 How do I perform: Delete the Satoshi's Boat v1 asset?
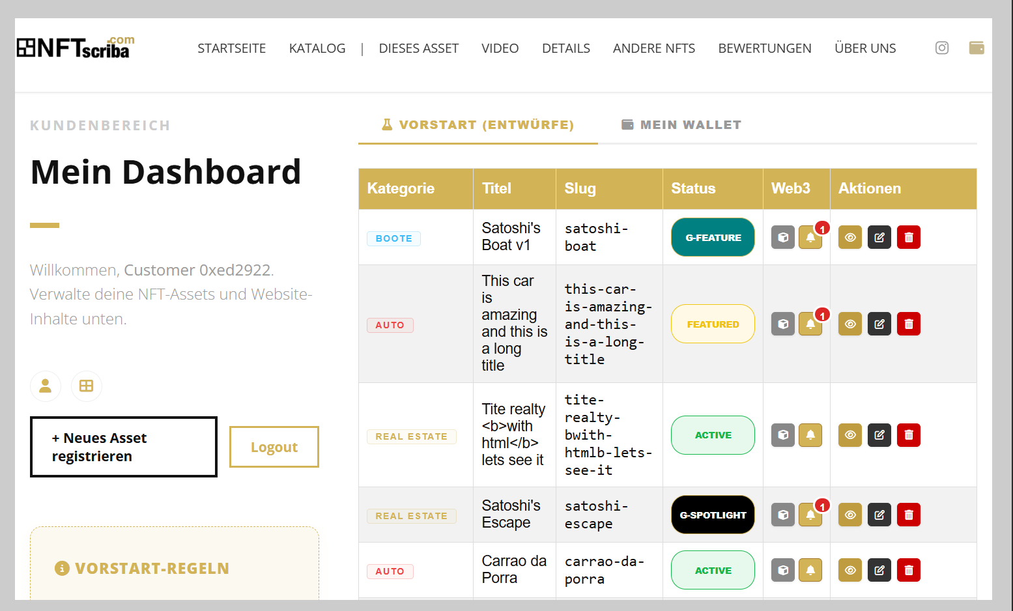[909, 237]
